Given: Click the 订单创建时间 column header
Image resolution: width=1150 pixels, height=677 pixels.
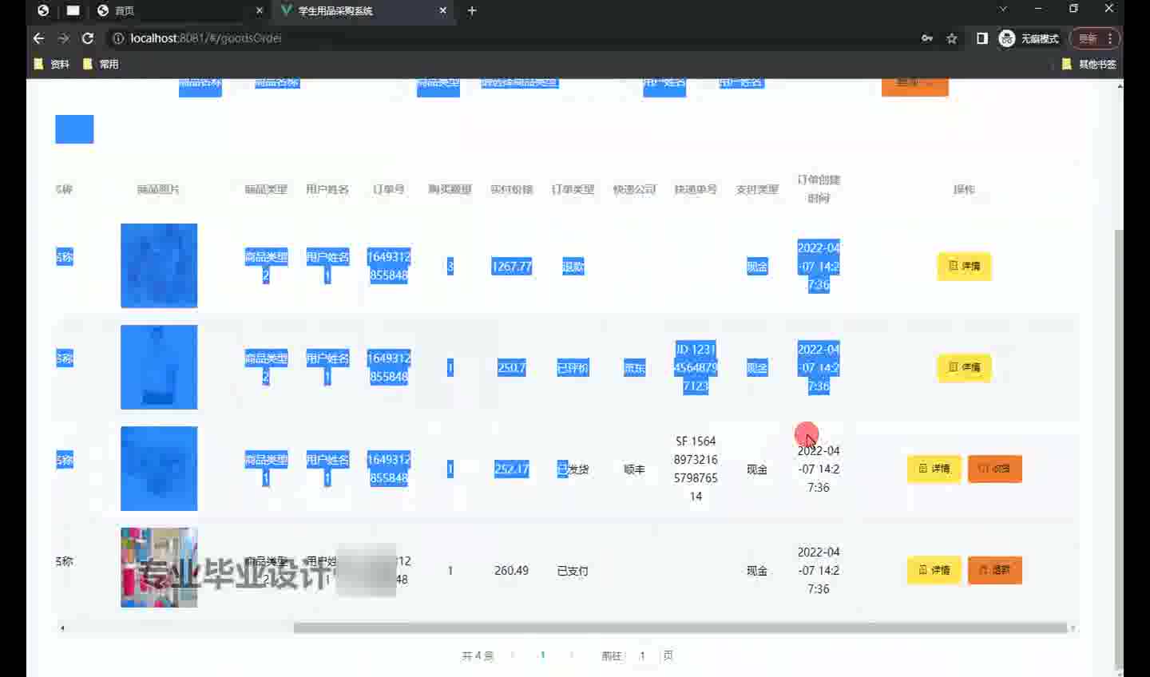Looking at the screenshot, I should point(819,189).
